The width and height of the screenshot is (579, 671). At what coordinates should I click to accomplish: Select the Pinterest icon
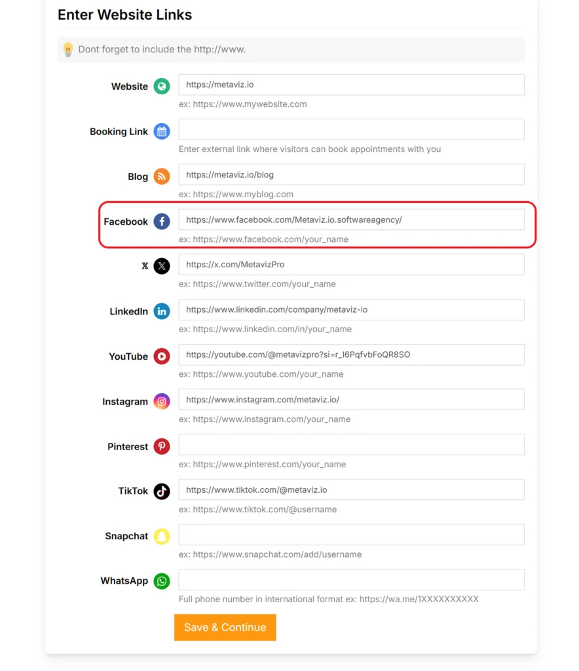tap(161, 446)
